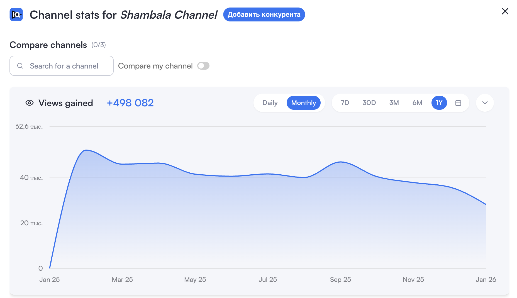Screen dimensions: 517x298
Task: Choose the 3M time range
Action: tap(394, 103)
